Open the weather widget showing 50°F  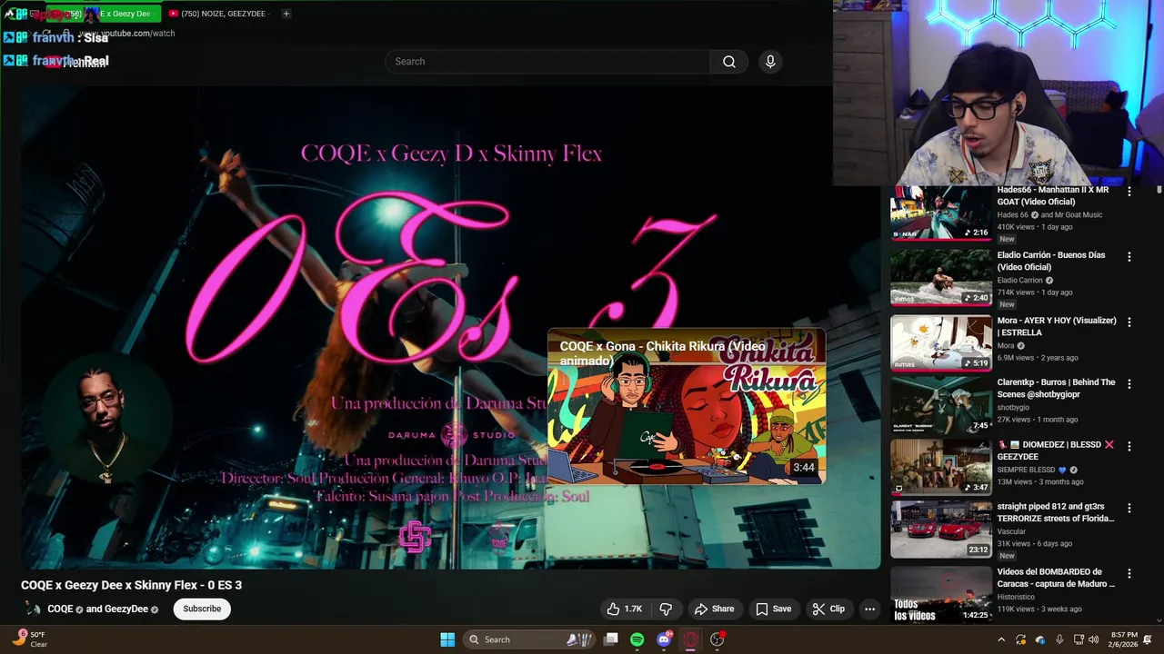29,639
